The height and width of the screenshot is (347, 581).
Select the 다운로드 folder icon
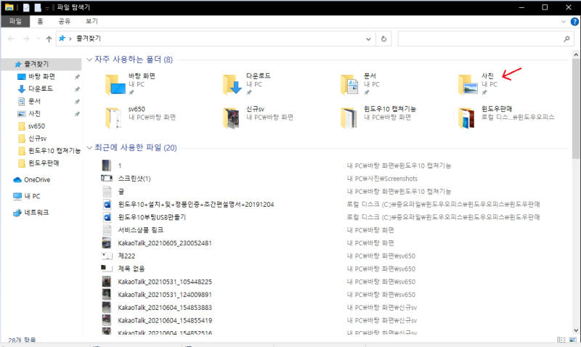233,85
